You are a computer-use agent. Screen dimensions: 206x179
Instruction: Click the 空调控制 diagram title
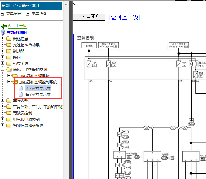(85, 38)
